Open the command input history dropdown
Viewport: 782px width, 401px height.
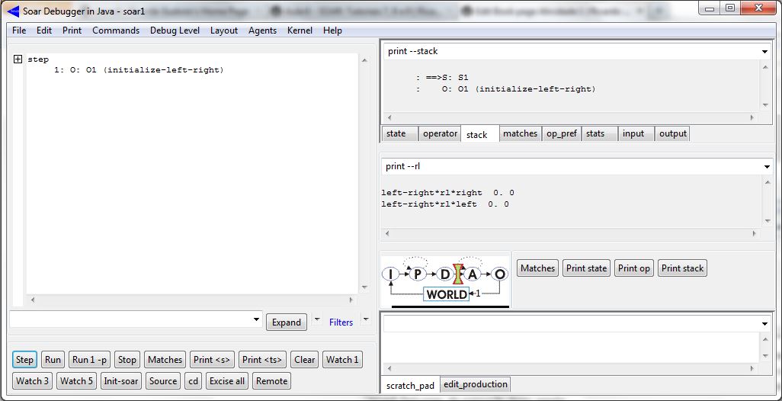click(x=255, y=319)
